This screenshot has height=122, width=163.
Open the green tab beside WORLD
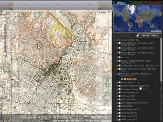(138, 3)
